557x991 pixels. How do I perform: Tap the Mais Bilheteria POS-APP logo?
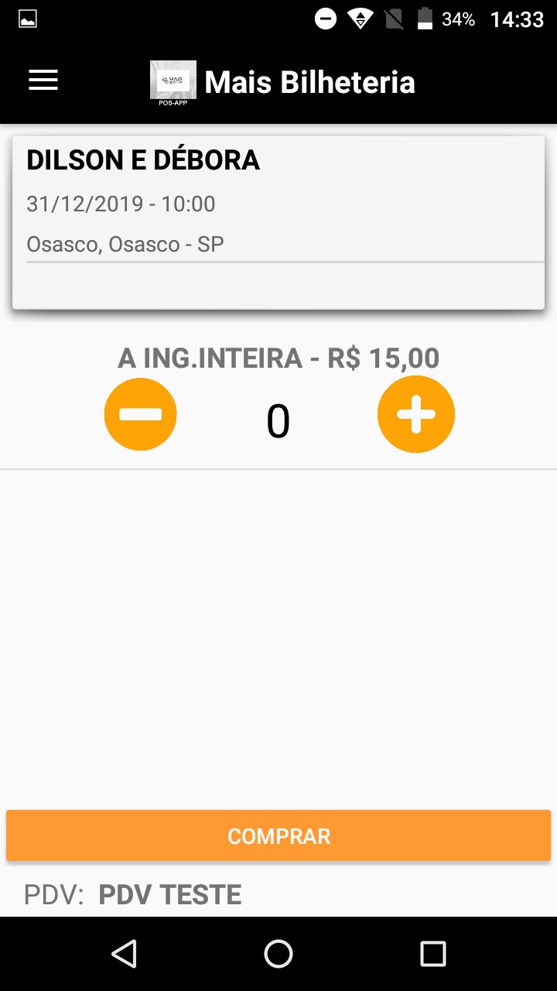pyautogui.click(x=173, y=81)
